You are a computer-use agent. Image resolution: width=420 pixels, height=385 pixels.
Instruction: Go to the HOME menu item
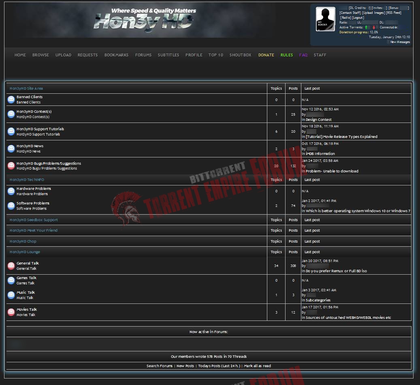pyautogui.click(x=20, y=55)
